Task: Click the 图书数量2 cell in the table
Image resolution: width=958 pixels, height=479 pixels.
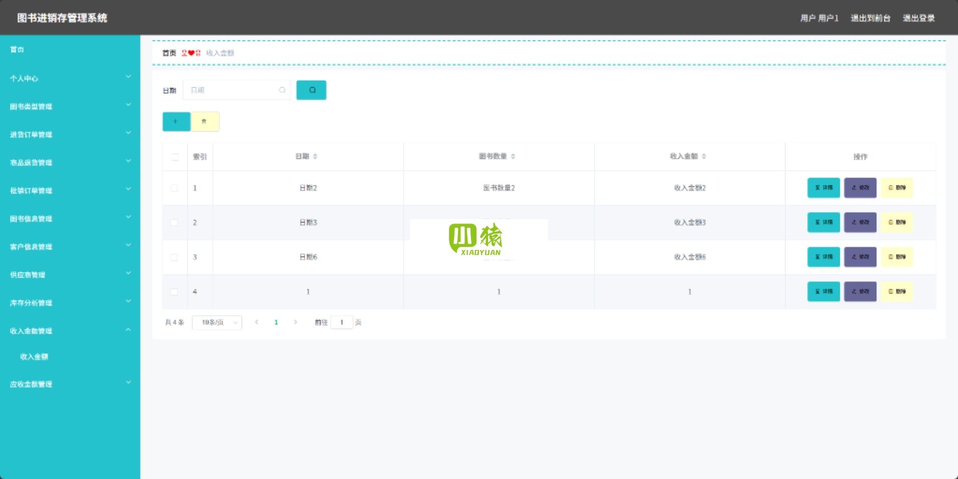Action: pos(499,188)
